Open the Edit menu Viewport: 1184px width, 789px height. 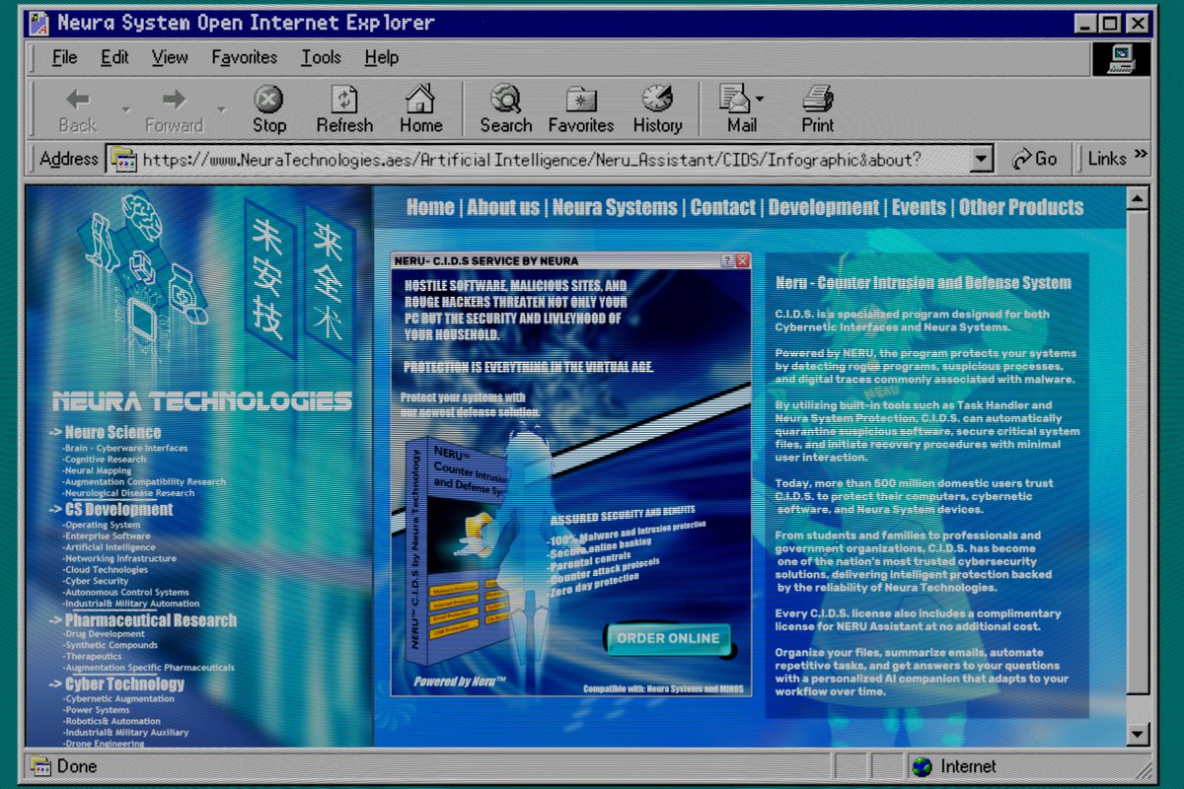click(114, 58)
